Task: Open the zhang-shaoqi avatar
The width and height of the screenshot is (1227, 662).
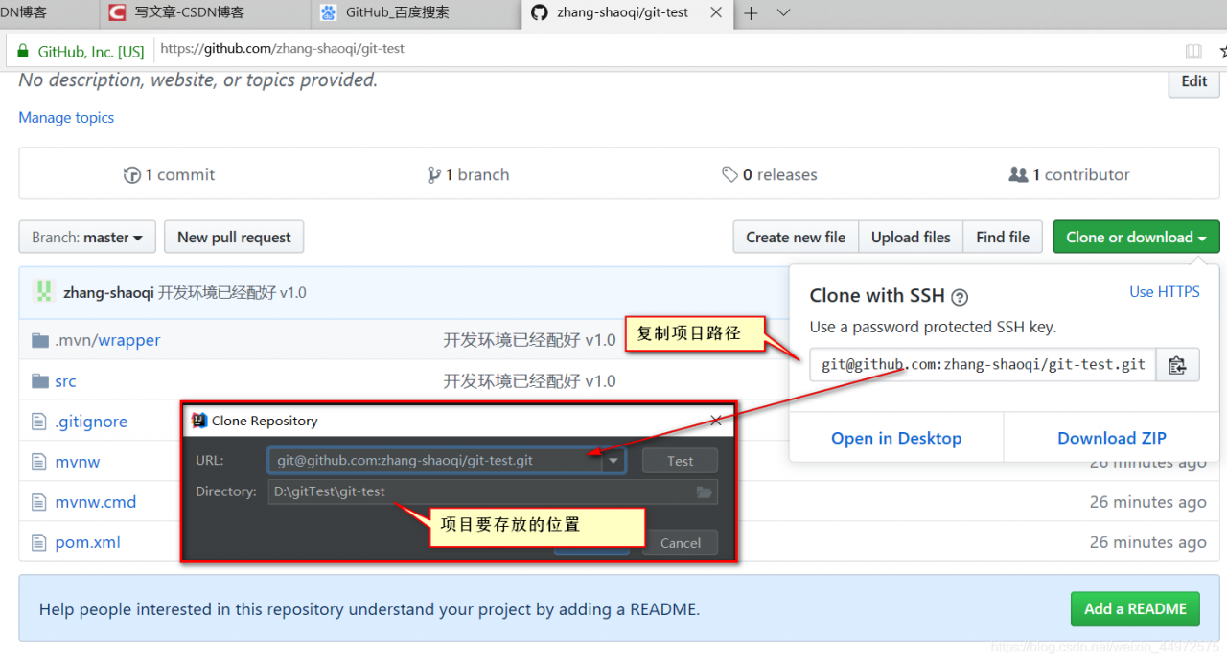Action: pos(43,292)
